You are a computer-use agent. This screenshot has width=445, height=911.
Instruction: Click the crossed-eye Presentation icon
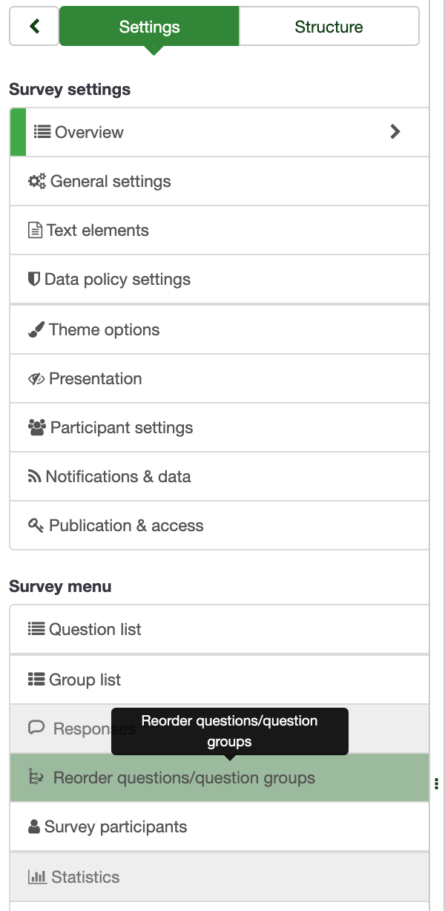coord(36,379)
